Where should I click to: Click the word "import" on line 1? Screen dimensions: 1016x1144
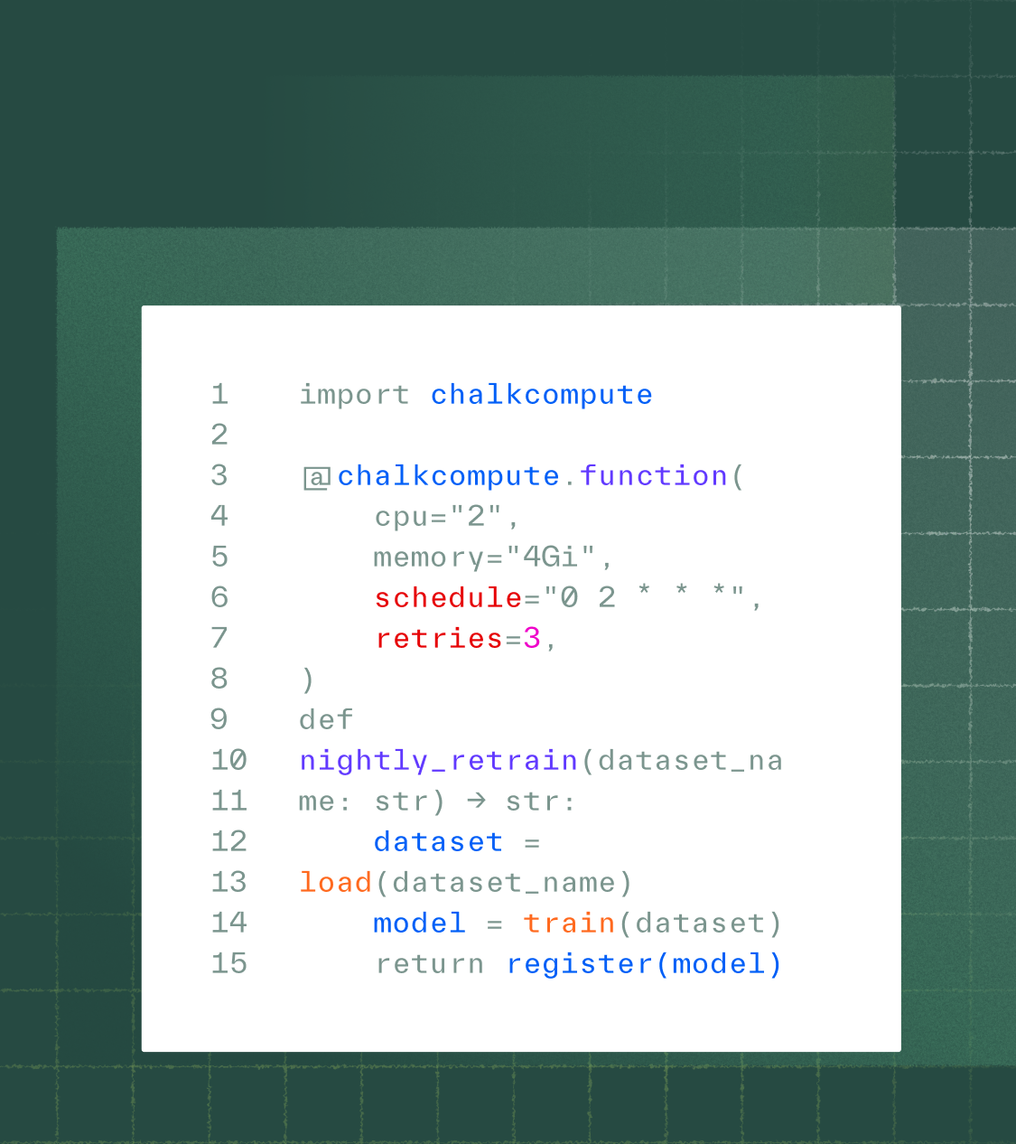pos(354,395)
